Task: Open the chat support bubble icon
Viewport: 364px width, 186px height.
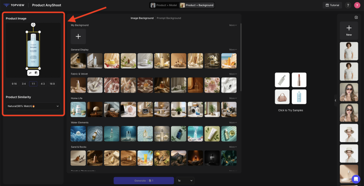Action: [x=356, y=179]
